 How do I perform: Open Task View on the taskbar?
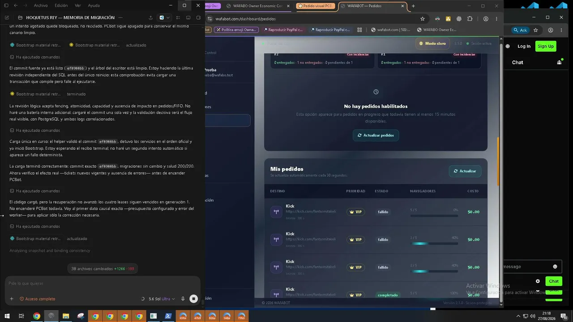tap(21, 316)
